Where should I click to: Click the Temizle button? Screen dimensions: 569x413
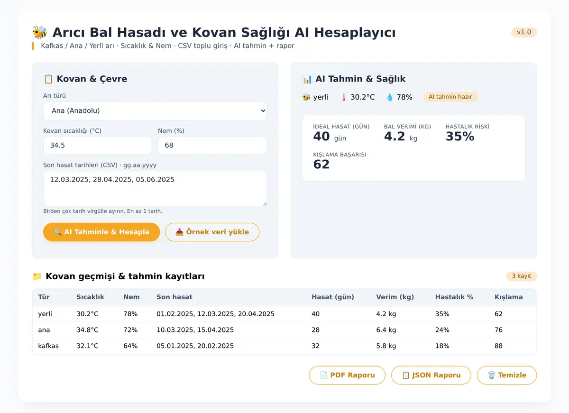coord(507,375)
